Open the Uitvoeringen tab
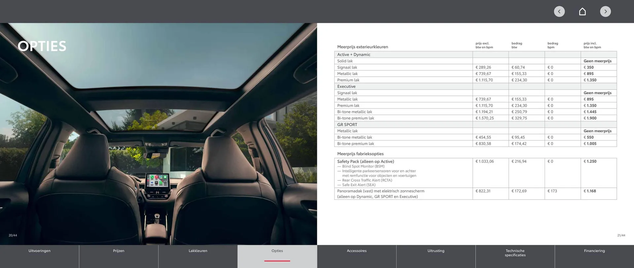Image resolution: width=634 pixels, height=268 pixels. pos(40,256)
